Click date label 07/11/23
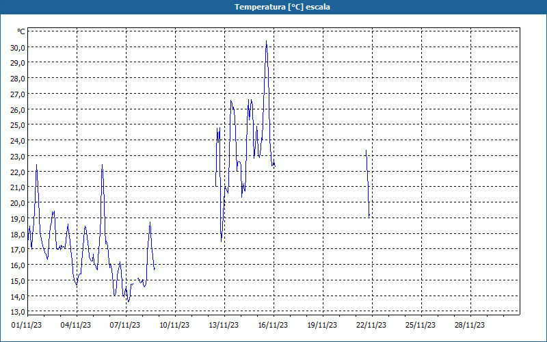The height and width of the screenshot is (342, 547). click(x=125, y=325)
